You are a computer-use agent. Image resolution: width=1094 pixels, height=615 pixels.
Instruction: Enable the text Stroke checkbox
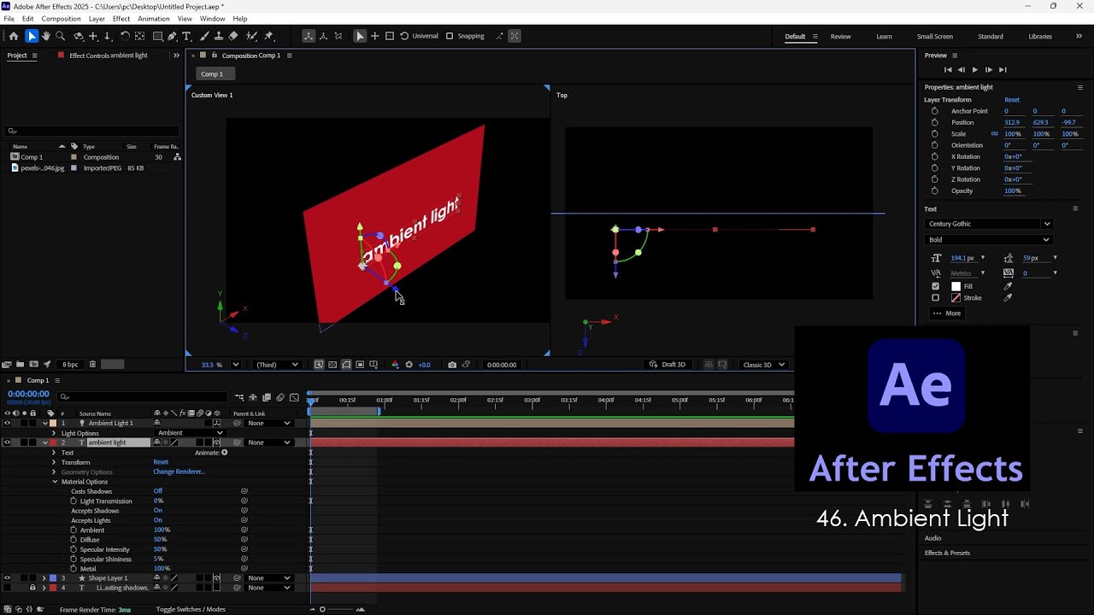pos(935,298)
